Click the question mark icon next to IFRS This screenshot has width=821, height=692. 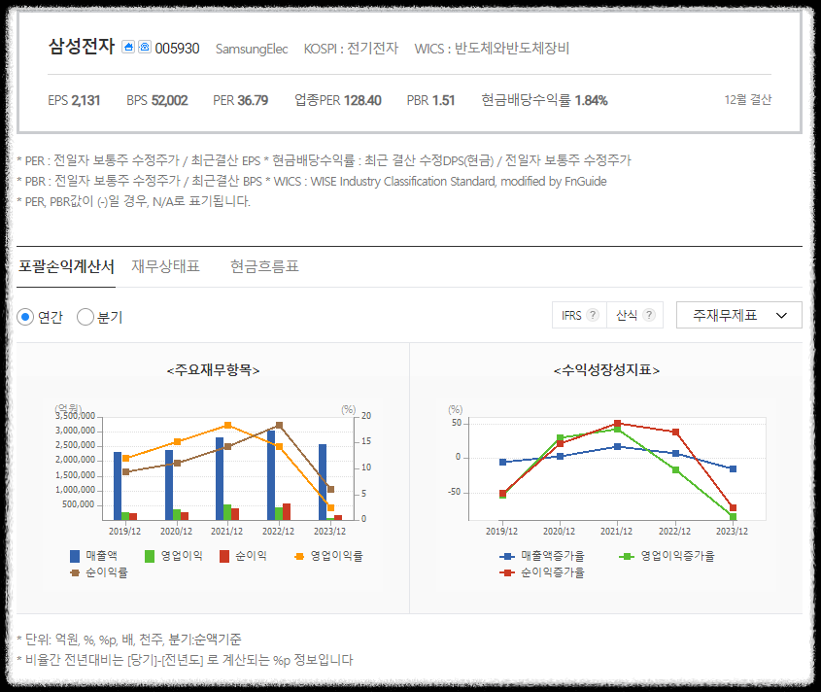592,315
